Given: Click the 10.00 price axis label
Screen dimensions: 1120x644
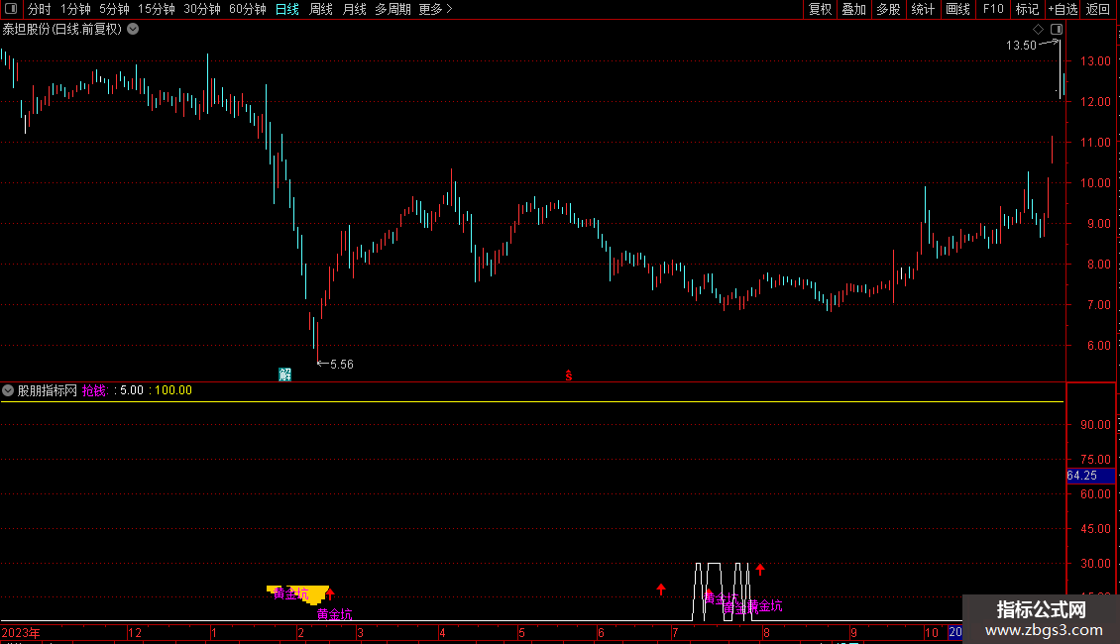Looking at the screenshot, I should (1094, 182).
